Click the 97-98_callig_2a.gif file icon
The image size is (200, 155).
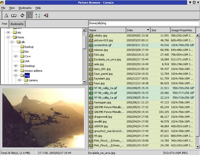[x=91, y=88]
